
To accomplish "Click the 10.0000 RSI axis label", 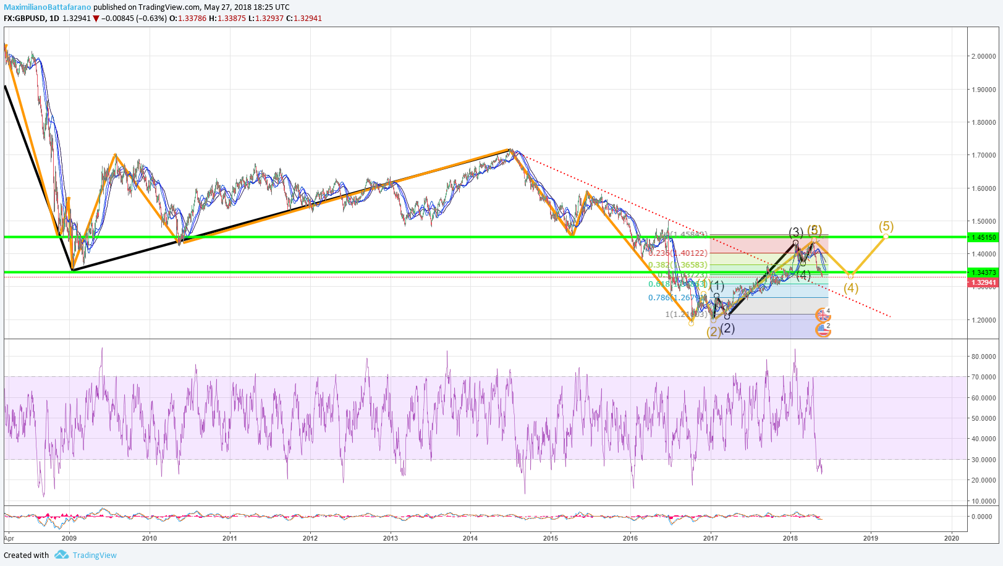I will click(x=983, y=501).
